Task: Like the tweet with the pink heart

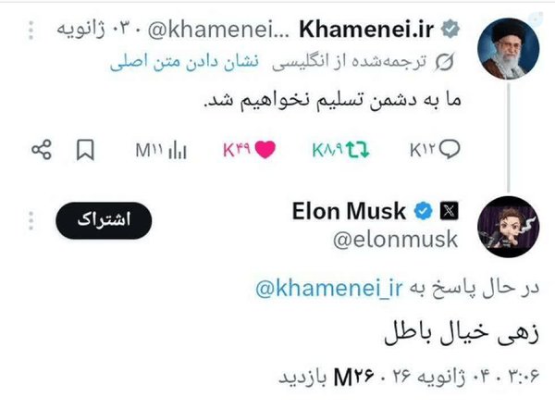Action: coord(265,149)
